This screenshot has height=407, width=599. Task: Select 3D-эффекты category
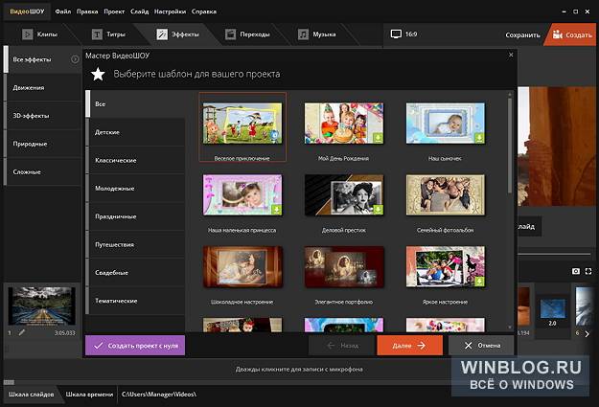click(42, 115)
